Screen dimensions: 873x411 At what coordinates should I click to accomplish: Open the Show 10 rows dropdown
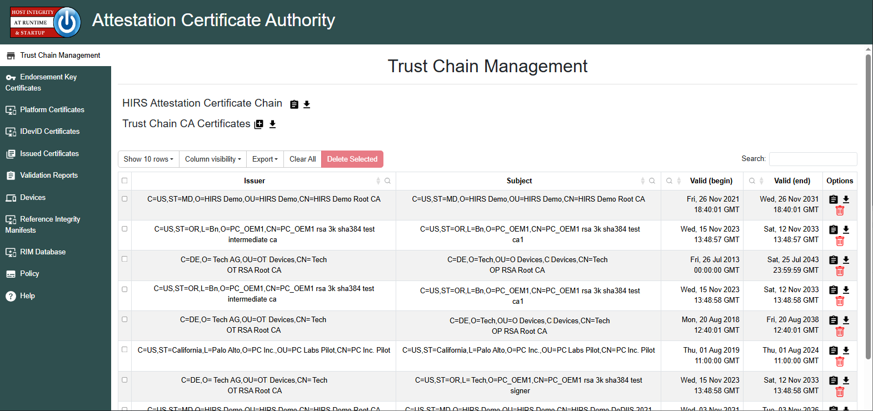148,159
